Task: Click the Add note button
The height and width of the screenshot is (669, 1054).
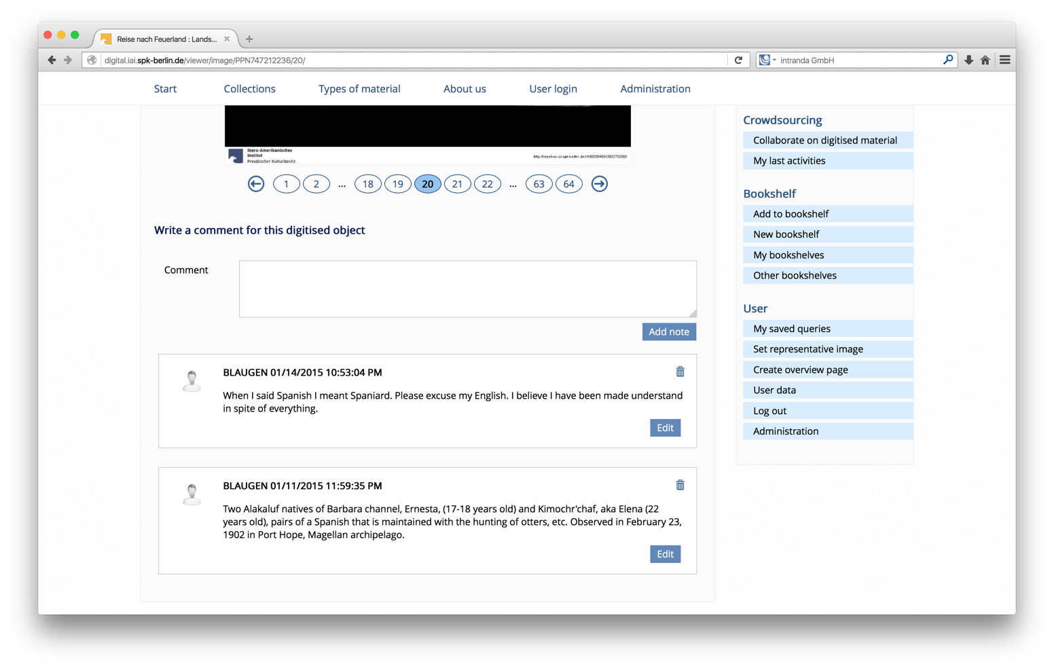Action: click(669, 331)
